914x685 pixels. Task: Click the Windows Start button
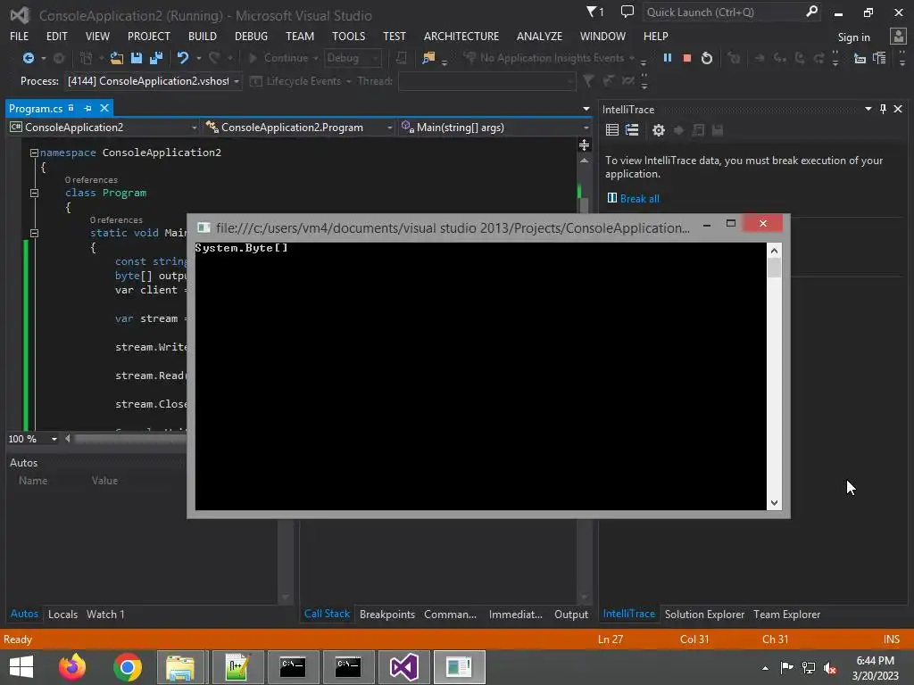point(21,667)
